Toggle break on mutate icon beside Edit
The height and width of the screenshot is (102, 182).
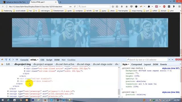[2, 64]
